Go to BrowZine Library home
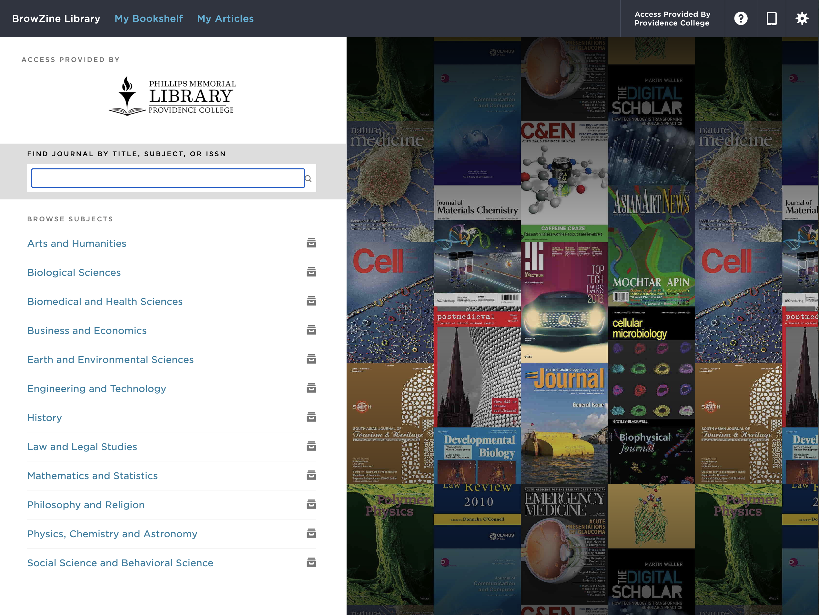The width and height of the screenshot is (819, 615). click(56, 18)
